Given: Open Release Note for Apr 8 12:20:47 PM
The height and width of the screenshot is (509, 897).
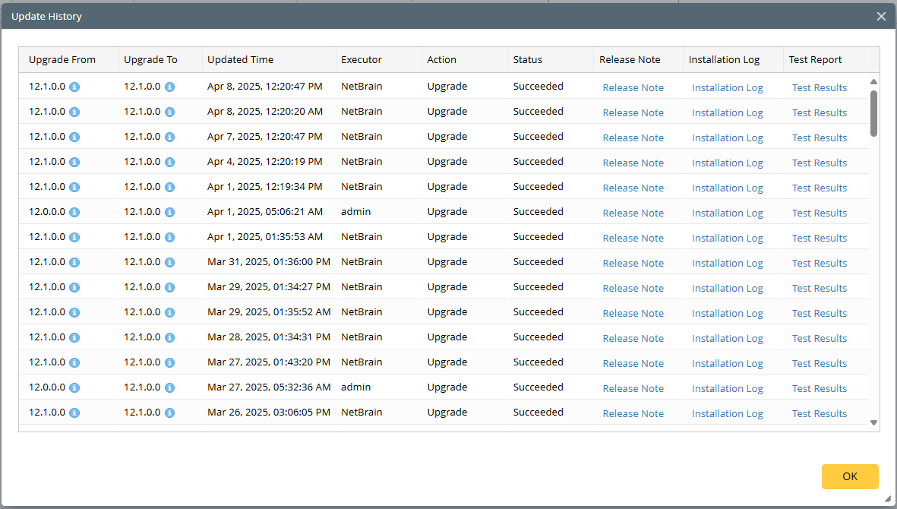Looking at the screenshot, I should [633, 87].
